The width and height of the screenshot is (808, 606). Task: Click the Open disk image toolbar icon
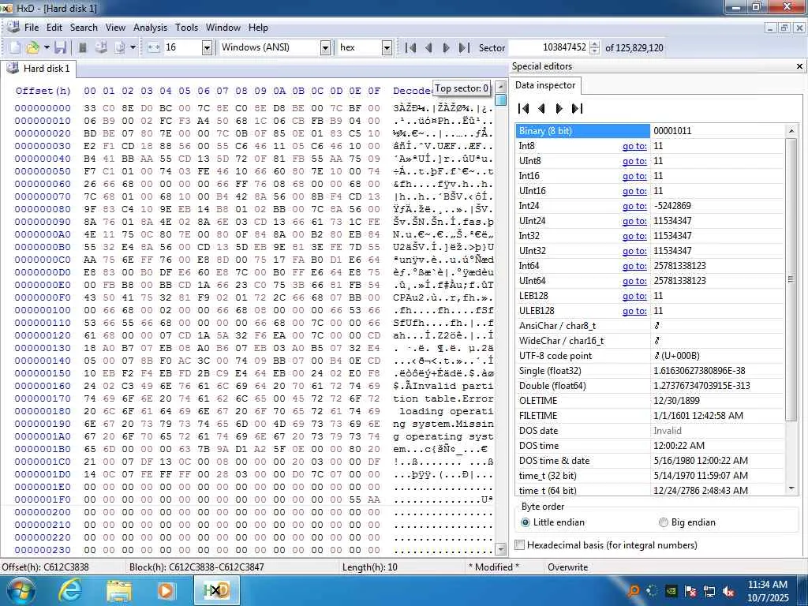[120, 47]
